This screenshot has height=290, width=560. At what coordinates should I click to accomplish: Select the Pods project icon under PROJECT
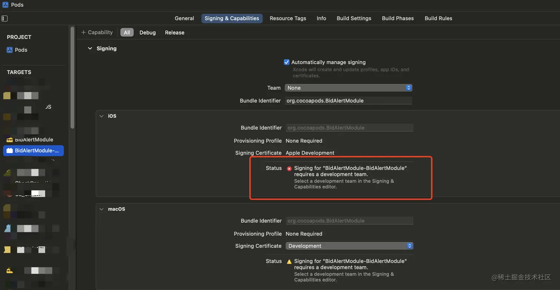[x=10, y=50]
